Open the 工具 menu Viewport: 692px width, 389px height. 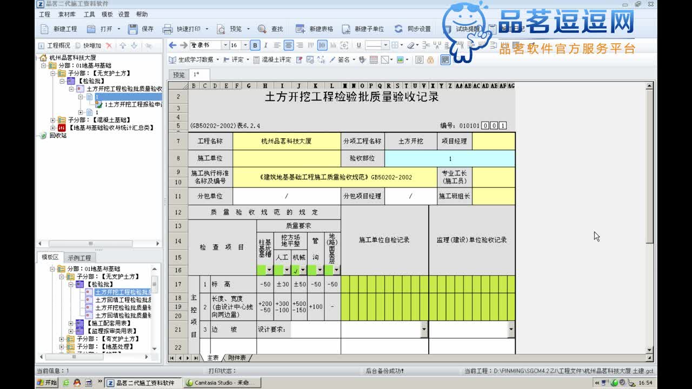click(x=89, y=15)
